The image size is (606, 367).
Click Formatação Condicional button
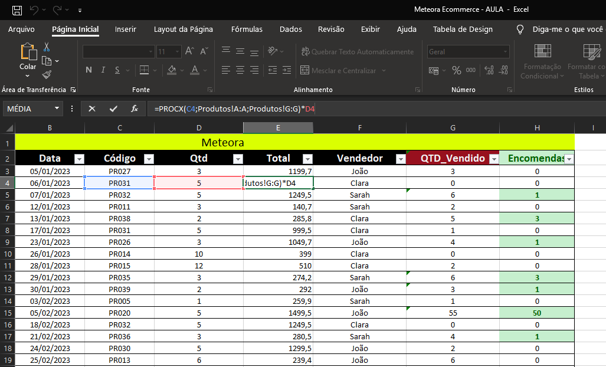(542, 62)
